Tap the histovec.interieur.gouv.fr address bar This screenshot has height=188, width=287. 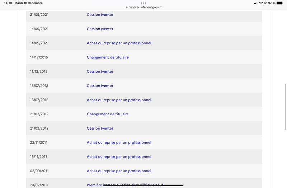point(143,7)
